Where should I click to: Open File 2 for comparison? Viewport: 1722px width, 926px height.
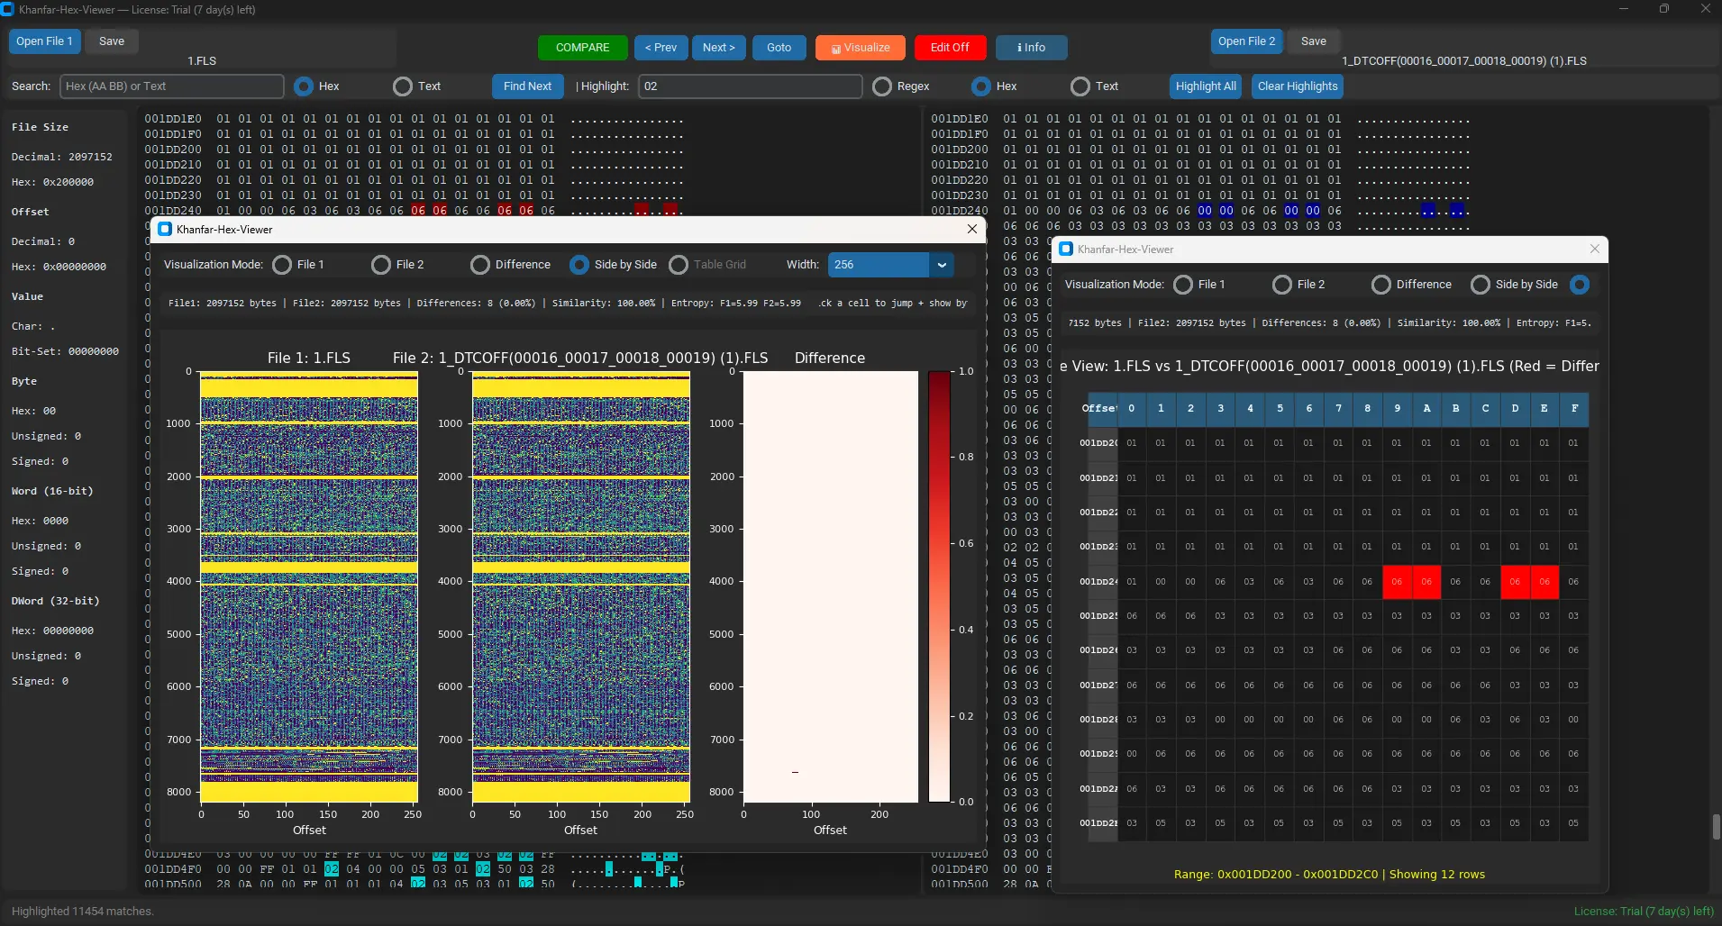1246,41
